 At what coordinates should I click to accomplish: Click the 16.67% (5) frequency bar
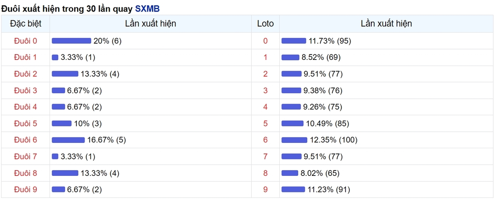pyautogui.click(x=68, y=140)
